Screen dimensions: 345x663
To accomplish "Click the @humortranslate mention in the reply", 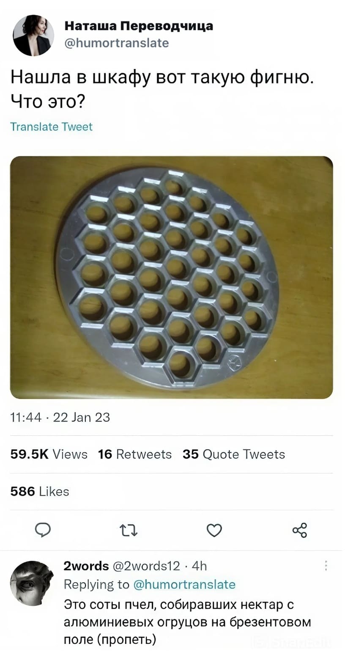I will click(184, 584).
